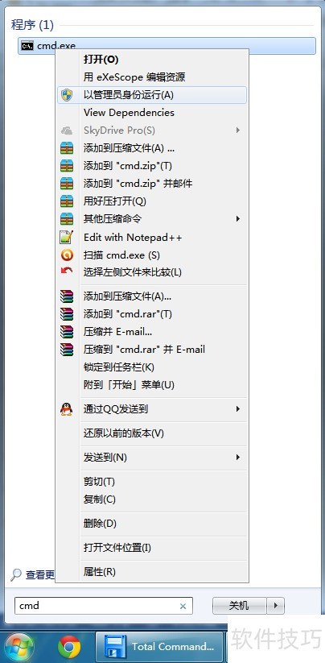The width and height of the screenshot is (325, 663).
Task: Click the search field containing cmd
Action: [x=104, y=606]
